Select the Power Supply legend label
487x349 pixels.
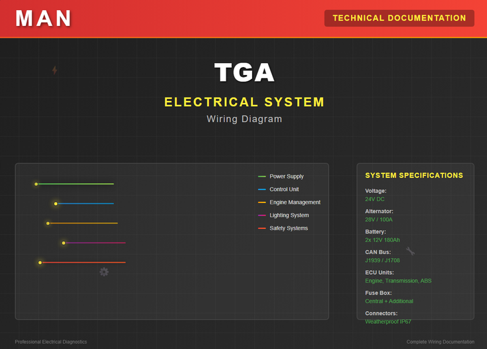click(x=287, y=176)
